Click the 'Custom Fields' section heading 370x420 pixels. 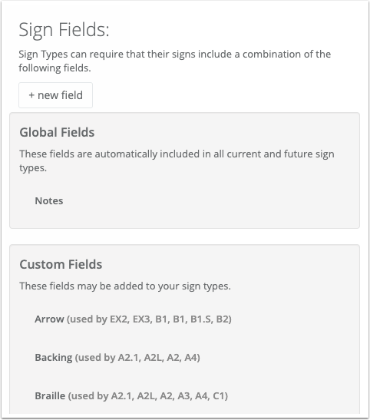coord(61,264)
